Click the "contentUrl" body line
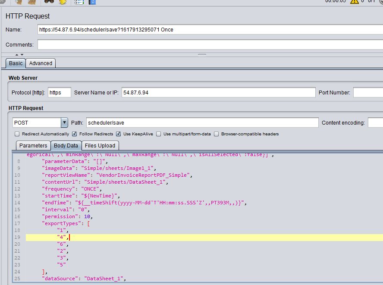Image resolution: width=383 pixels, height=285 pixels. point(105,182)
